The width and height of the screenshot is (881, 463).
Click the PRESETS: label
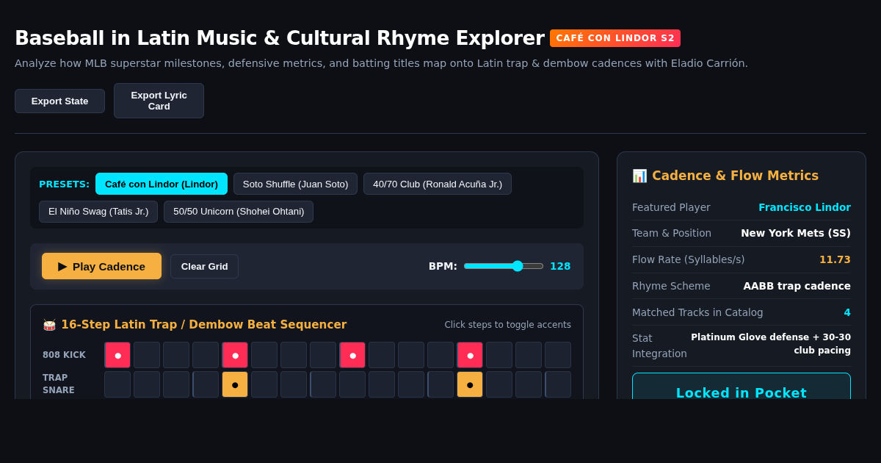tap(65, 184)
